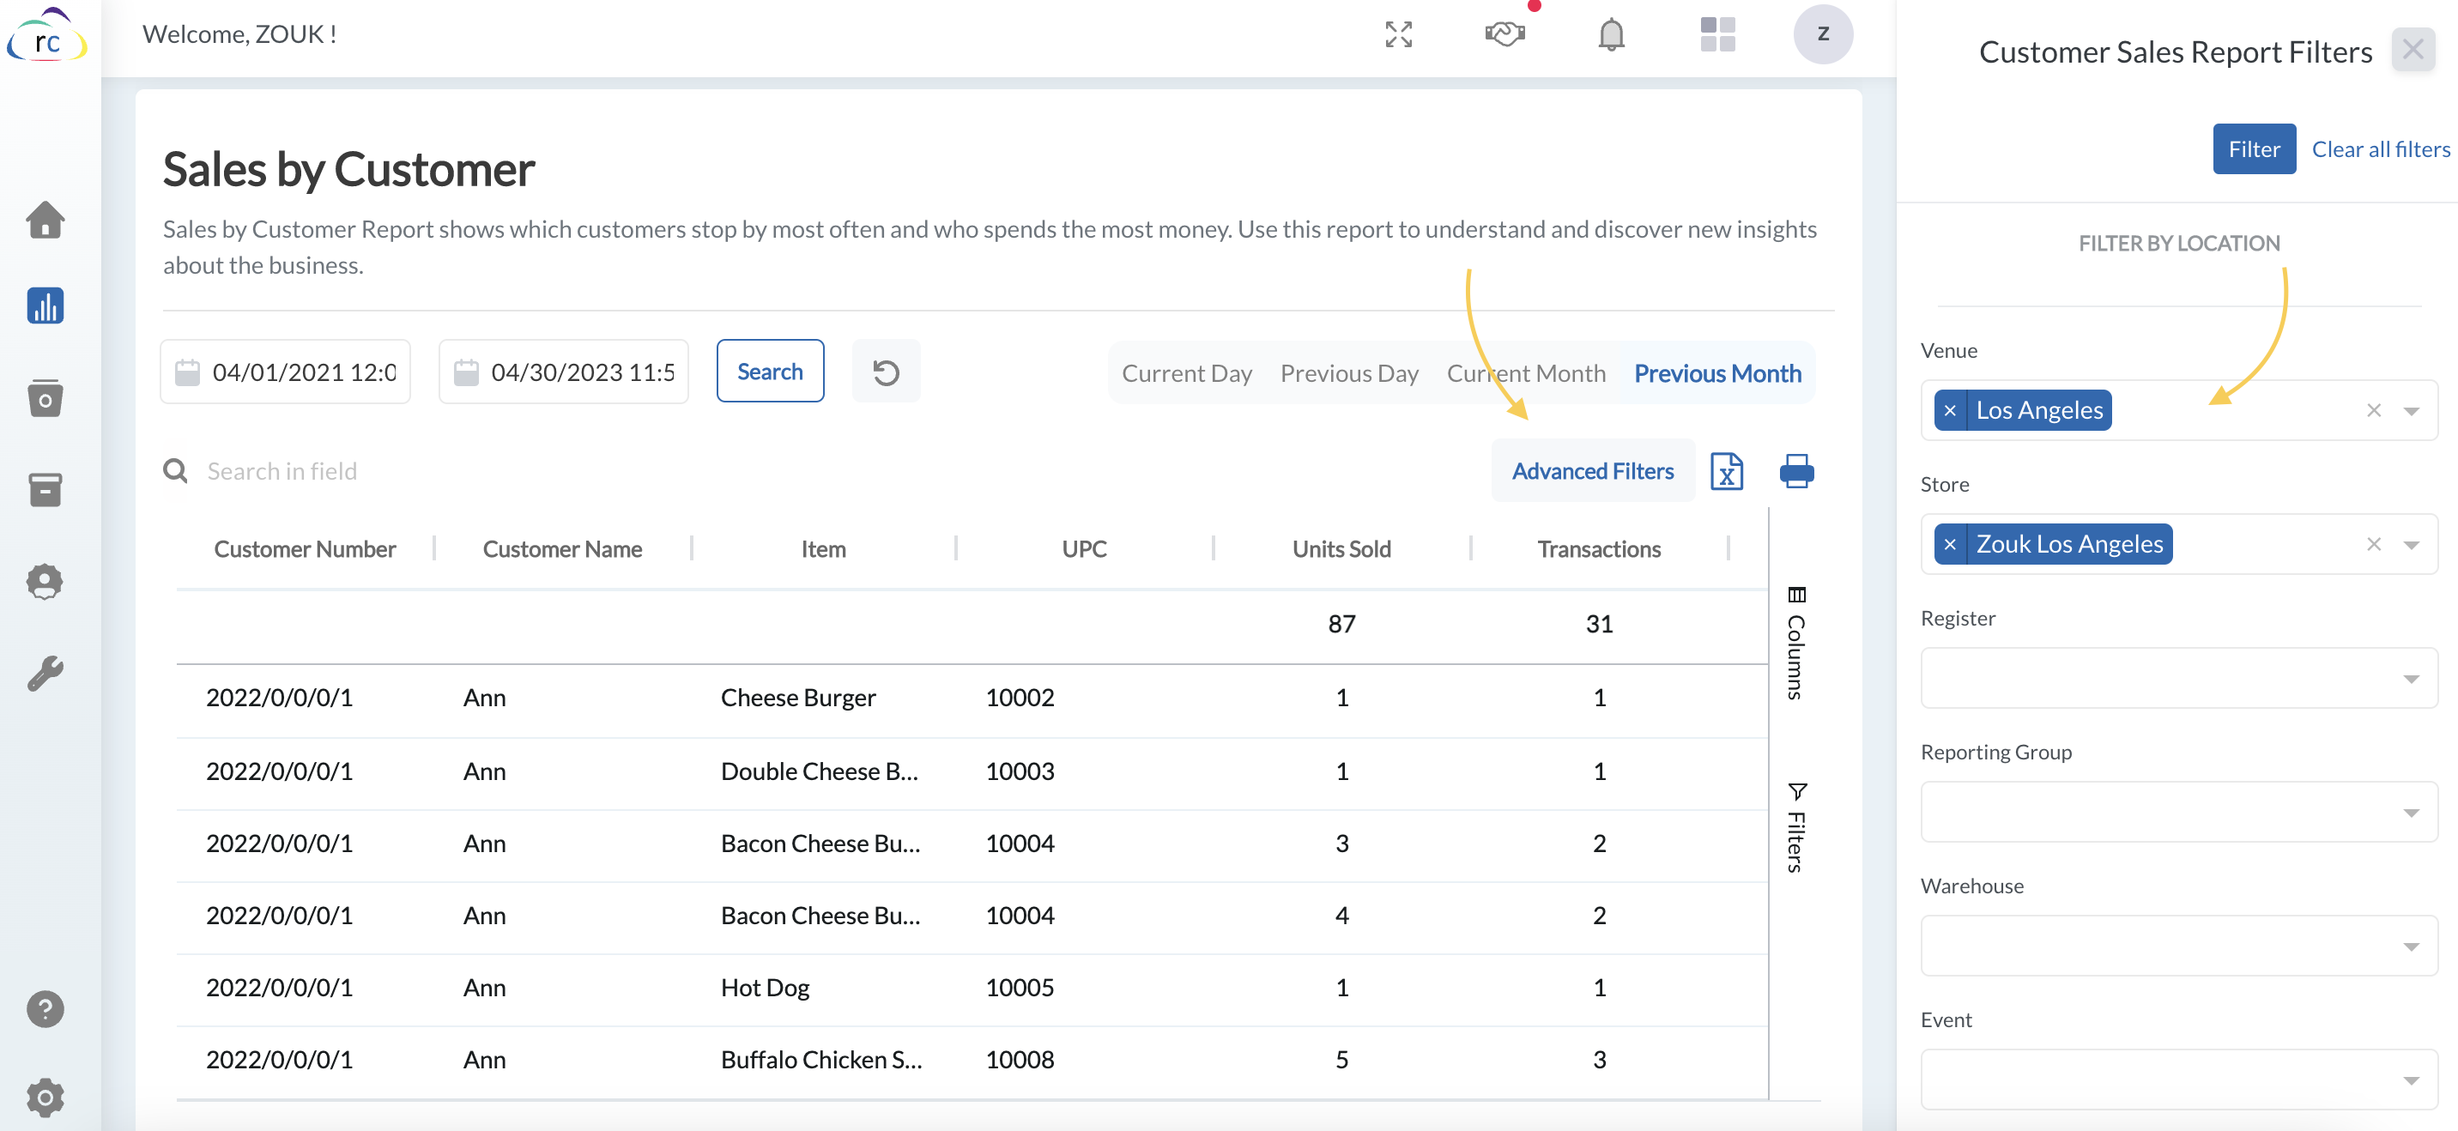The image size is (2458, 1131).
Task: Click the total transactions 31
Action: point(1598,624)
